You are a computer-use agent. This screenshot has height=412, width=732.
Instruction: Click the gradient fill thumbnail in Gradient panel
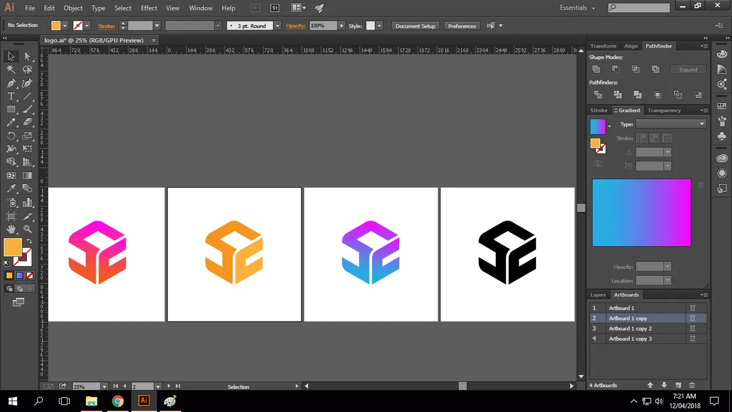598,126
